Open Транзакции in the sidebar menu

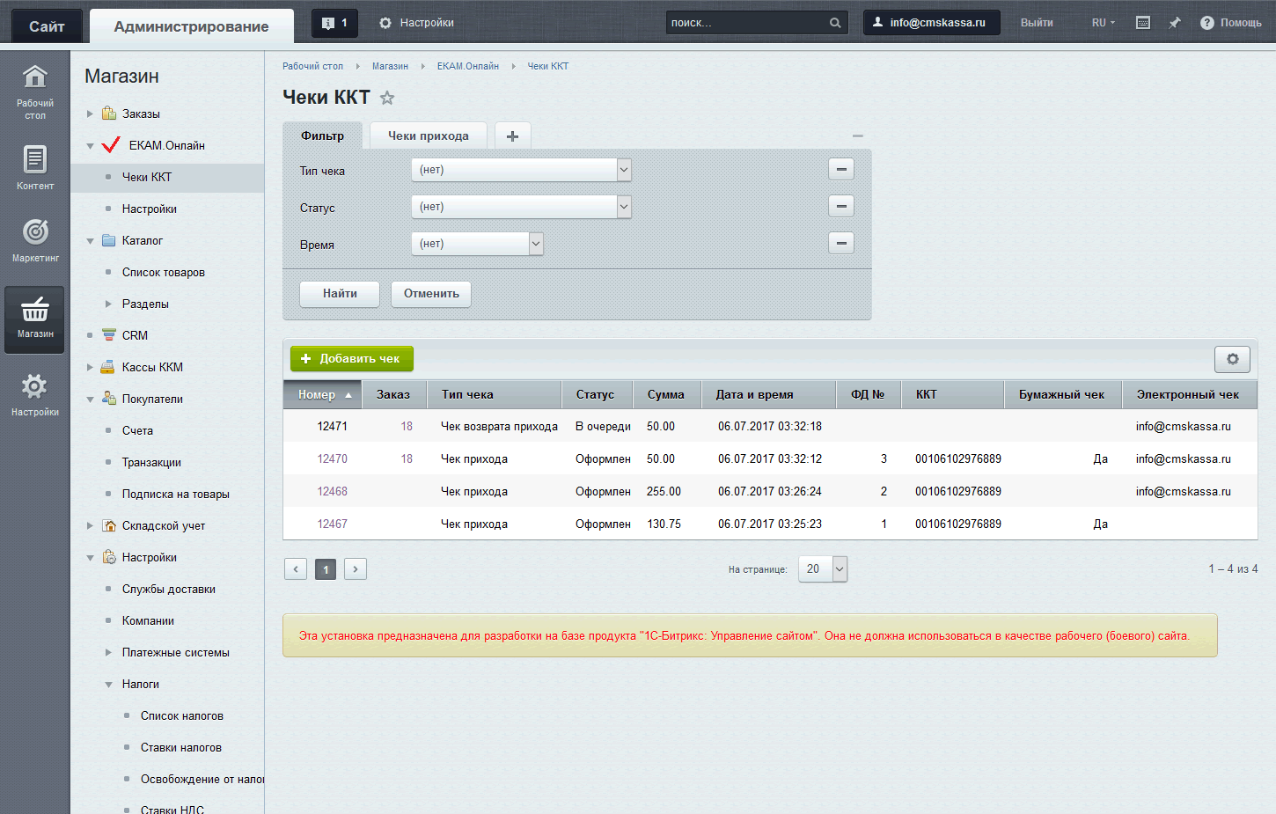(x=151, y=462)
